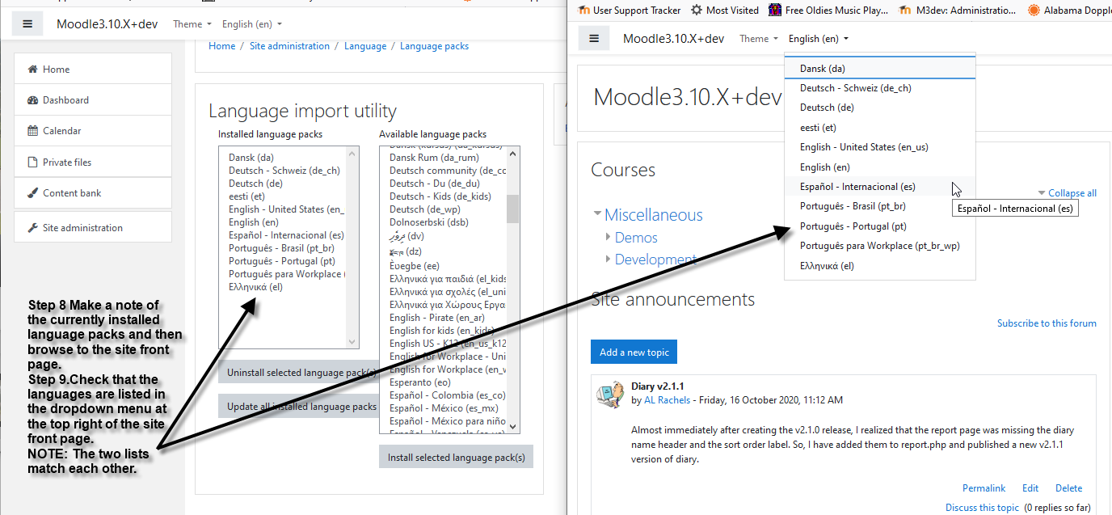
Task: Click installed language packs list scrollbar
Action: [352, 247]
